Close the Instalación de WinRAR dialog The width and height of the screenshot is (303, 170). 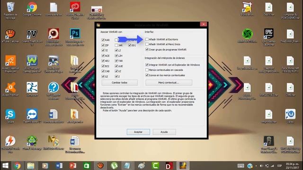pyautogui.click(x=203, y=24)
